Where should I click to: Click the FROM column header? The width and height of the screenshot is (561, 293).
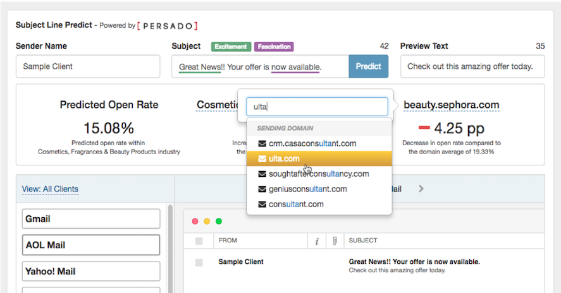click(228, 241)
